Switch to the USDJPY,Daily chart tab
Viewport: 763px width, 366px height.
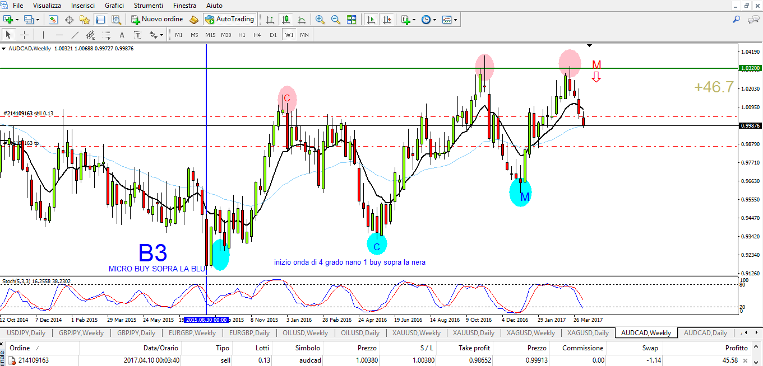tap(26, 333)
